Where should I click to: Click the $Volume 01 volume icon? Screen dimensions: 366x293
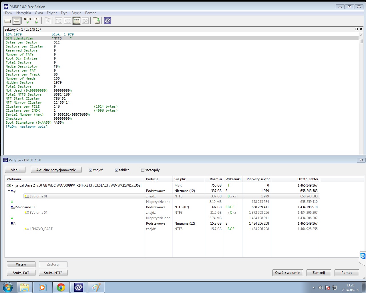27,196
